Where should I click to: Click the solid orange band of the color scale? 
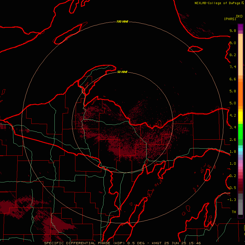tap(240, 94)
